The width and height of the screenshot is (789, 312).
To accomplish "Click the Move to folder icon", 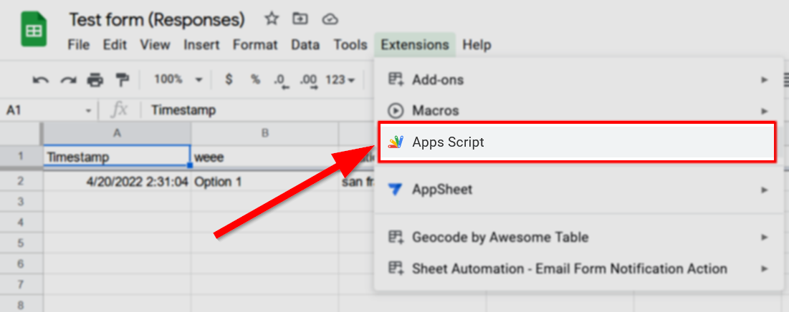I will (300, 19).
